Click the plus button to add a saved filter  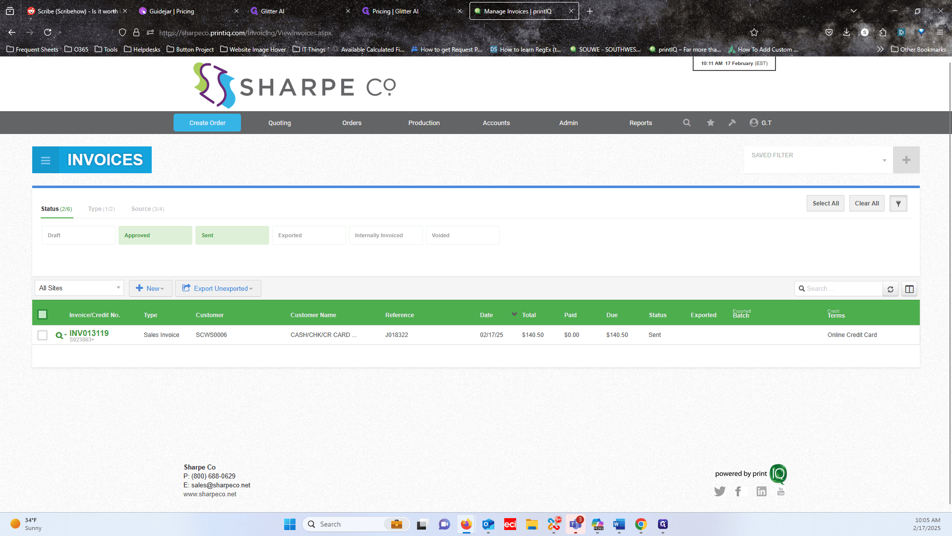(906, 160)
